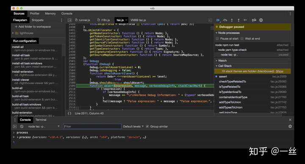This screenshot has width=305, height=164.
Task: Toggle pause on exceptions icon
Action: pyautogui.click(x=261, y=20)
